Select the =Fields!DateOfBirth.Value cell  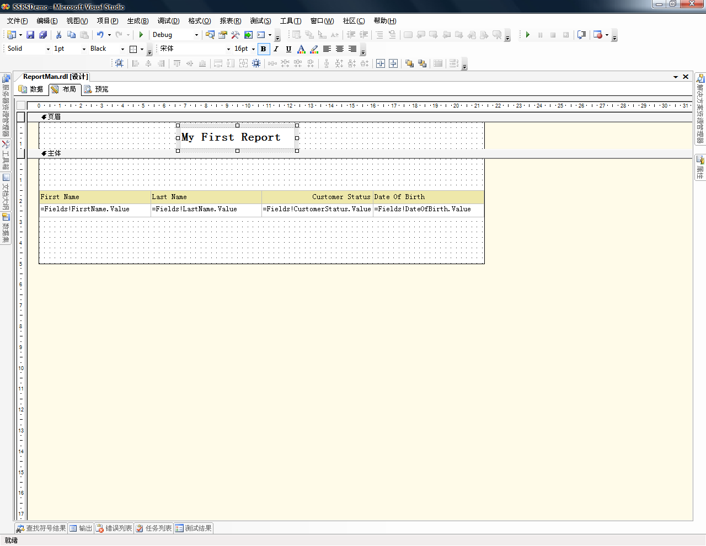tap(429, 210)
